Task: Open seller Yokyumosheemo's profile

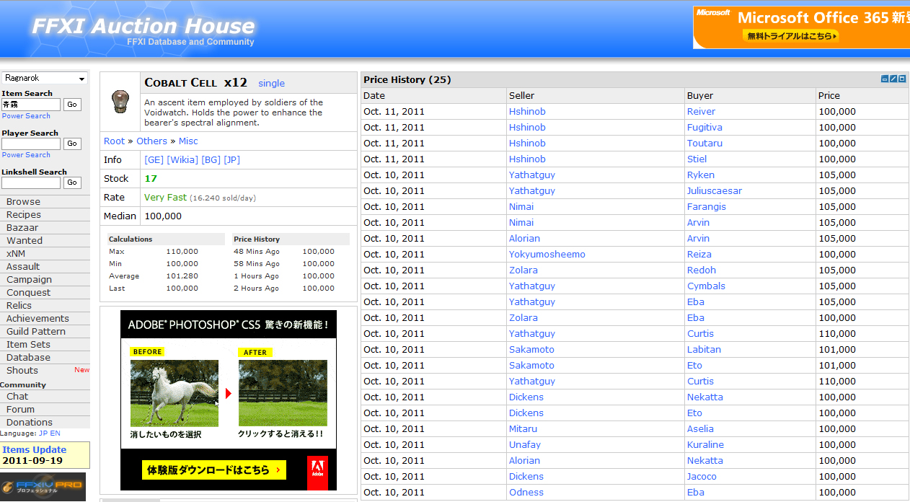Action: coord(547,255)
